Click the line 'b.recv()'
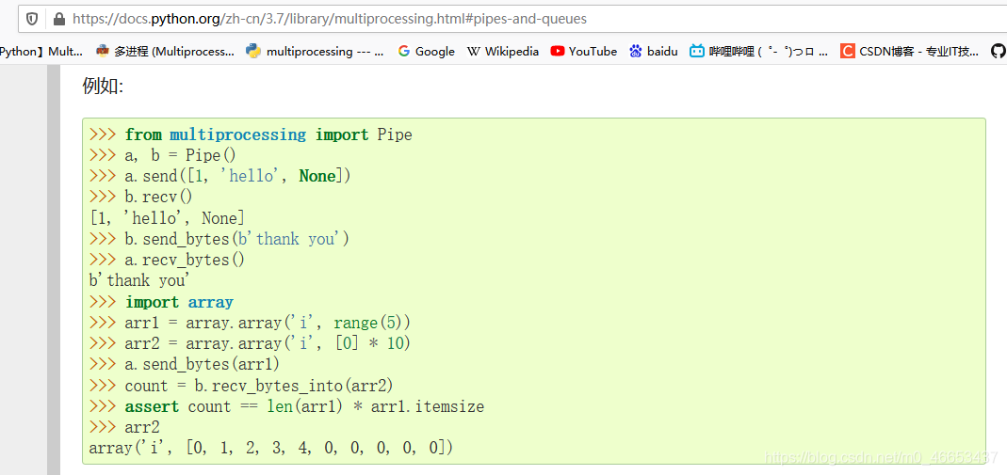This screenshot has width=1007, height=475. [x=140, y=197]
